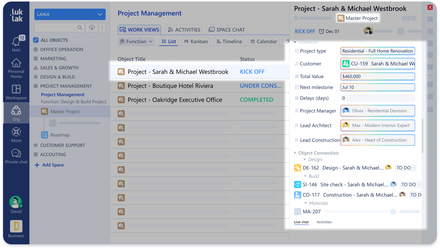440x249 pixels.
Task: Click the Business app icon
Action: (x=16, y=227)
